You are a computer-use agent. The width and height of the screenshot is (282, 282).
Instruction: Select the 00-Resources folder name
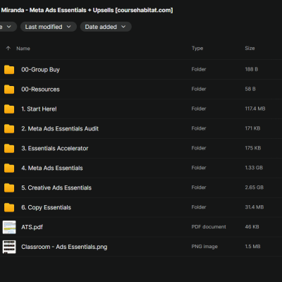coord(40,90)
